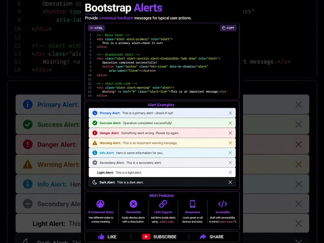
Task: Click the YouTube SUBSCRIBE play icon
Action: (x=146, y=237)
